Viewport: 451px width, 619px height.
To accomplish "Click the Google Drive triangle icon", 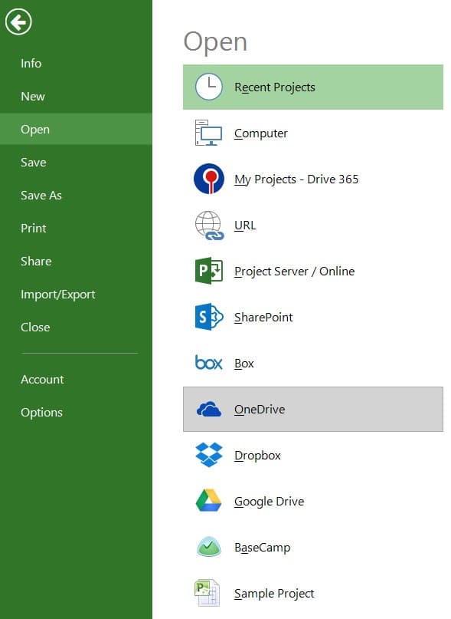I will (x=208, y=501).
